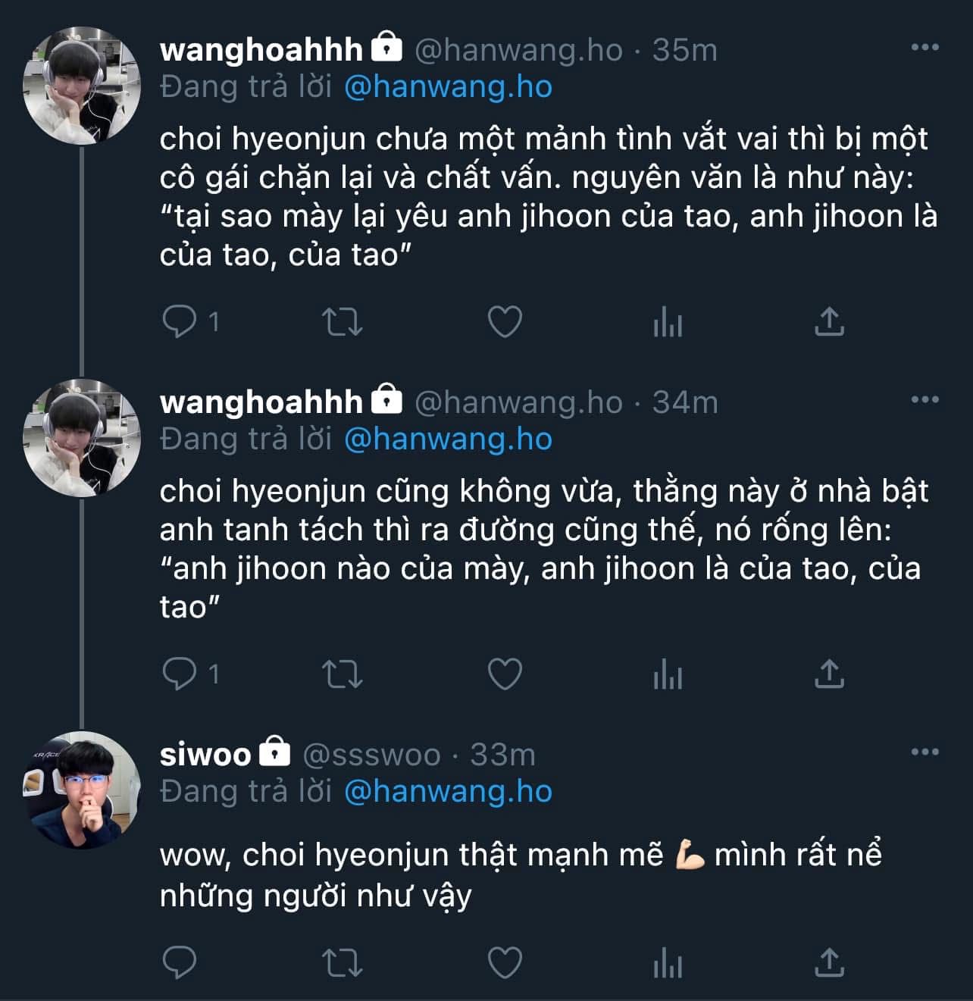The width and height of the screenshot is (973, 1001).
Task: View analytics of the 35m tweet
Action: [668, 324]
